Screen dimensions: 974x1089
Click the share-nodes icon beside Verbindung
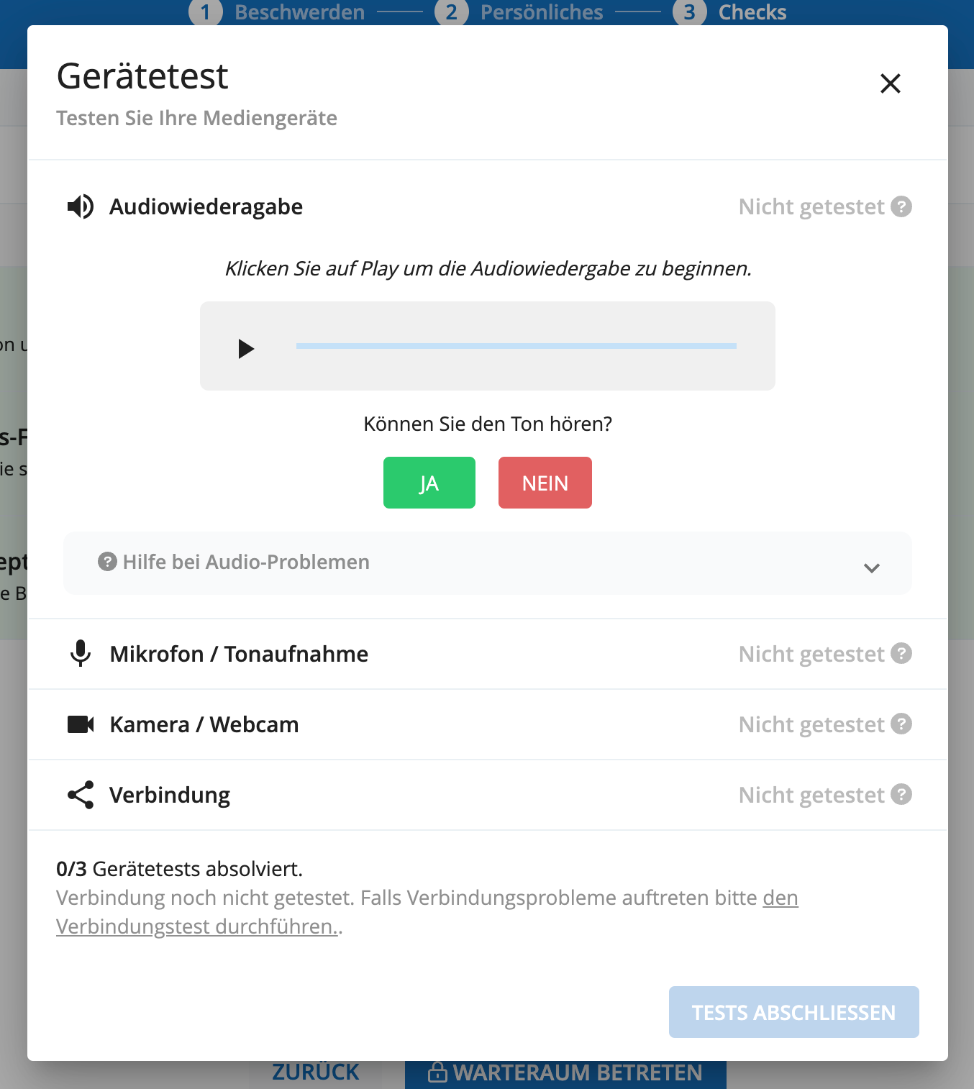pyautogui.click(x=81, y=795)
